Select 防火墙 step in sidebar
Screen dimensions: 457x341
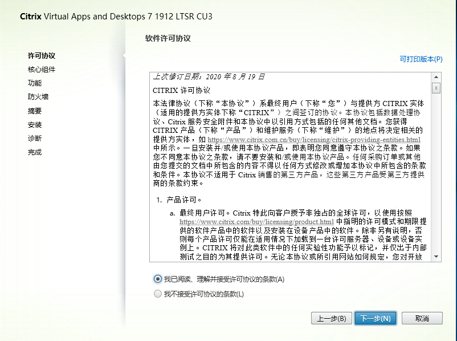pos(38,97)
